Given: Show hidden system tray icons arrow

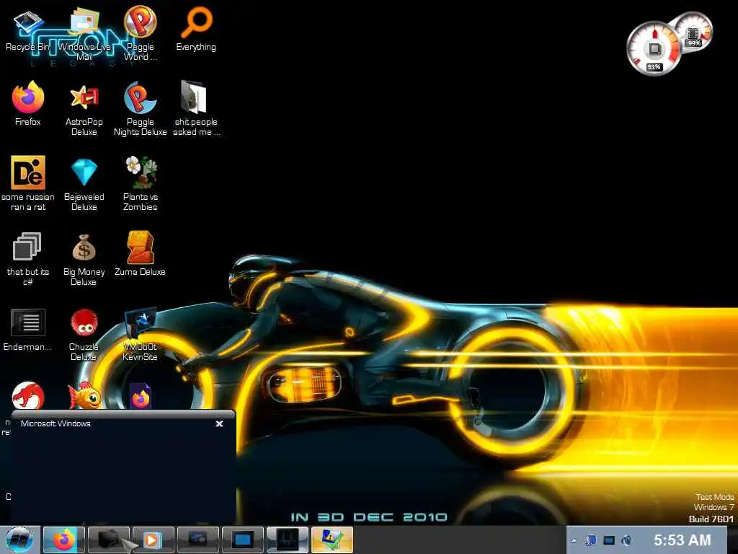Looking at the screenshot, I should (x=574, y=540).
